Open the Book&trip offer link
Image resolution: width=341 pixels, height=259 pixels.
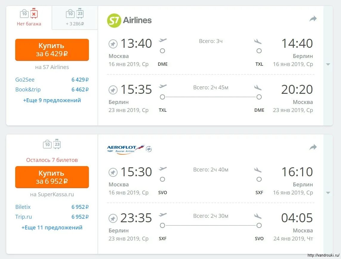pyautogui.click(x=28, y=90)
